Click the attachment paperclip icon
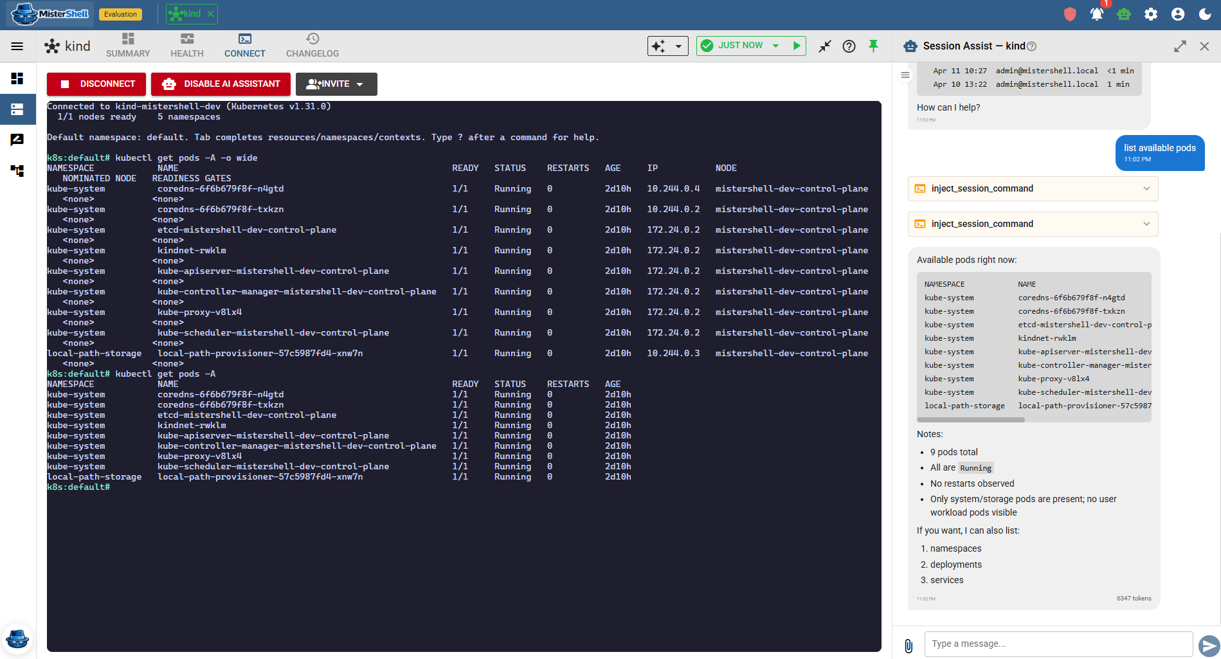 [x=909, y=645]
